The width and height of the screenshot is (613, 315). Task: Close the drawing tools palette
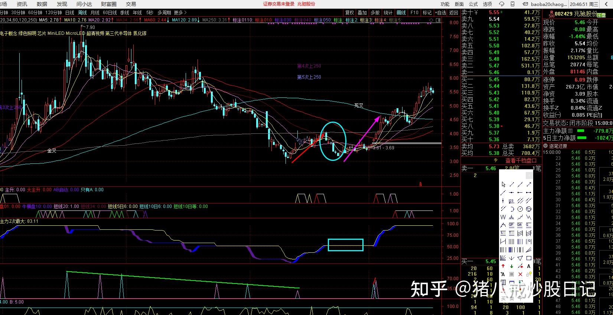click(529, 175)
